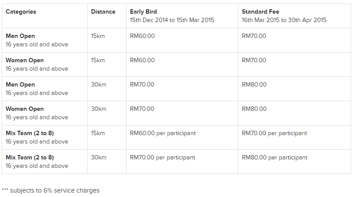Click RM70.00 standard fee for Women Open 15km

pos(254,61)
